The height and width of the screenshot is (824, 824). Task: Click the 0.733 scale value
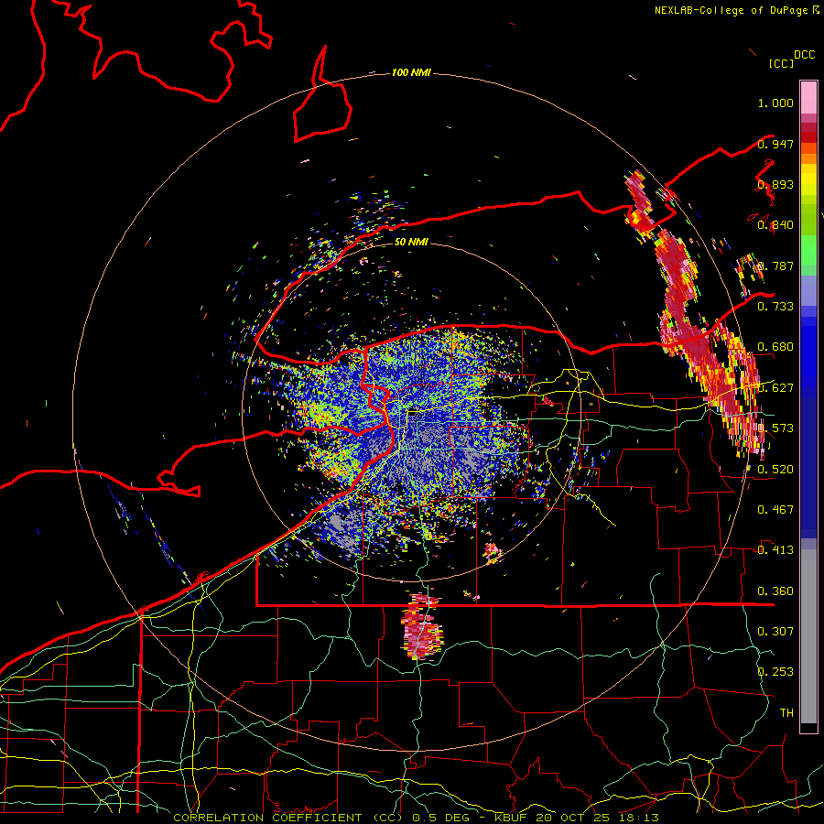click(775, 307)
